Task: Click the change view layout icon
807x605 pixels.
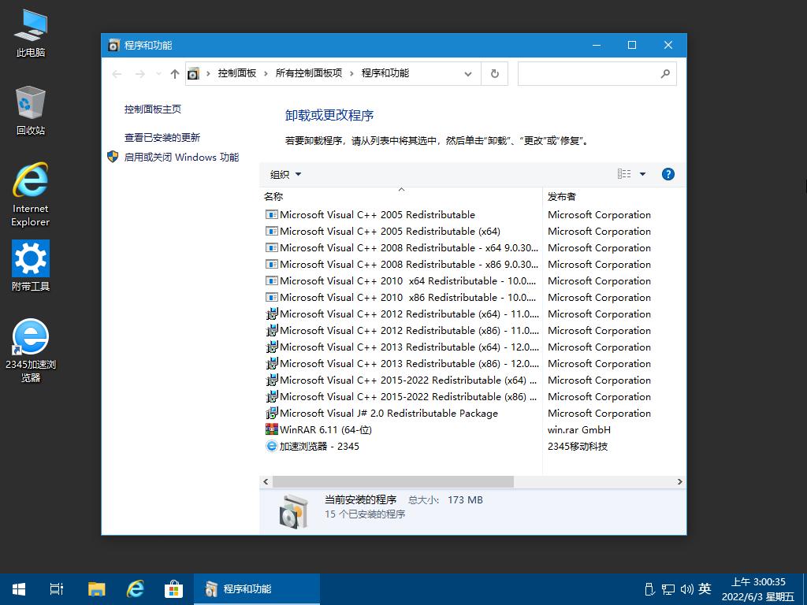Action: pyautogui.click(x=624, y=174)
